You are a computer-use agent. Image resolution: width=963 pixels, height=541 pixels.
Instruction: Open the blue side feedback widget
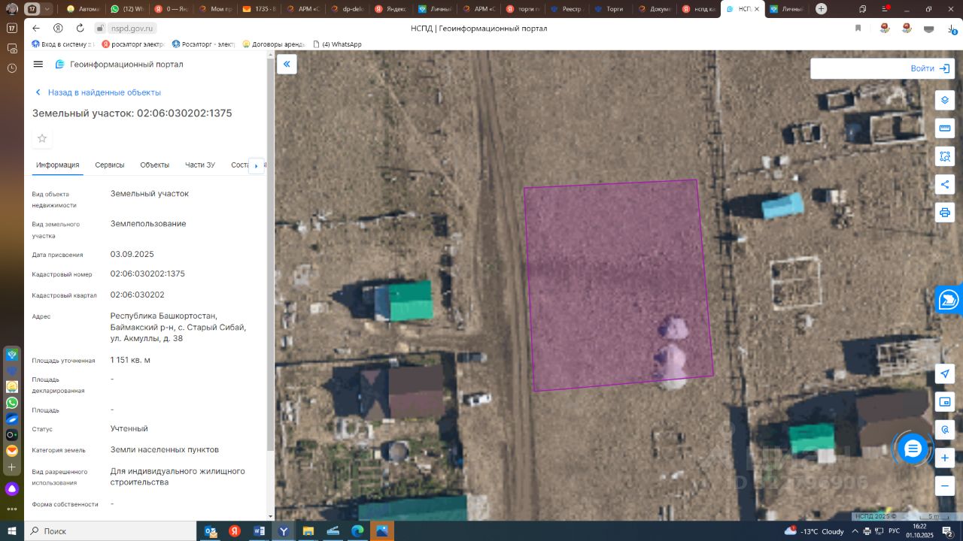click(949, 299)
